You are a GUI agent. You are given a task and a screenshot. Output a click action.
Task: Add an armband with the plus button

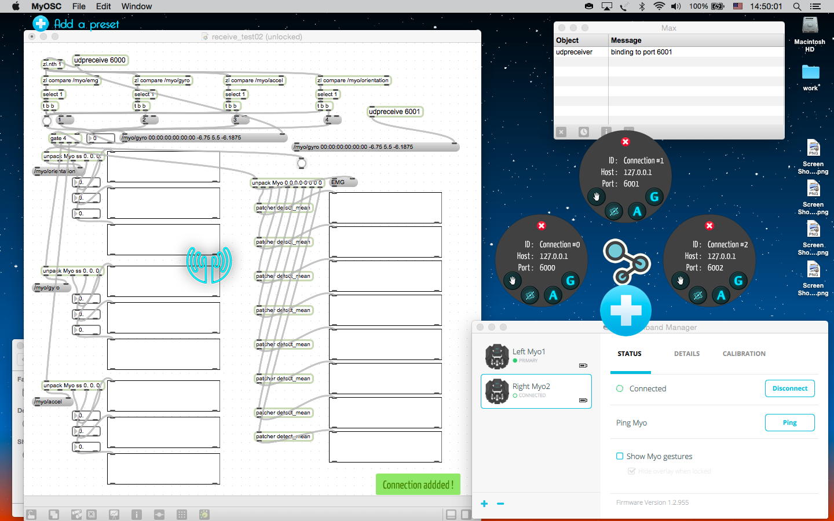click(x=484, y=504)
